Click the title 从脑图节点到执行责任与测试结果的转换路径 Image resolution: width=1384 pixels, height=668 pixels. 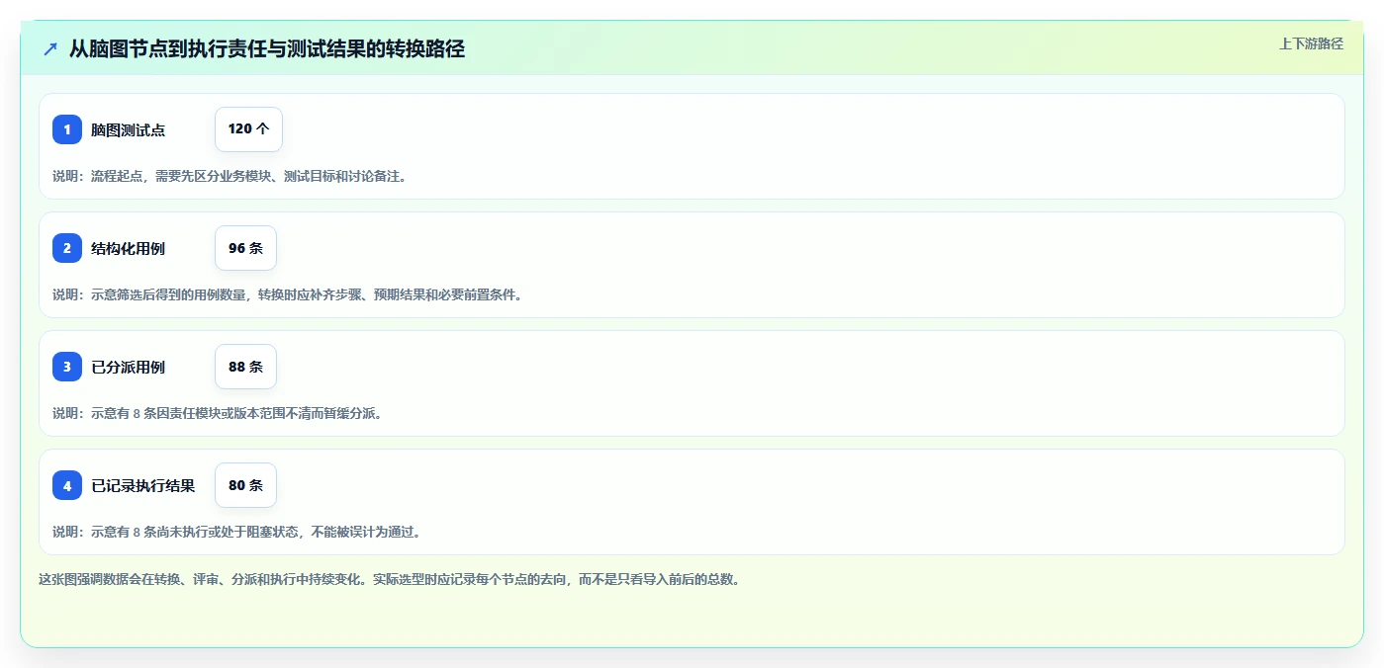[267, 48]
